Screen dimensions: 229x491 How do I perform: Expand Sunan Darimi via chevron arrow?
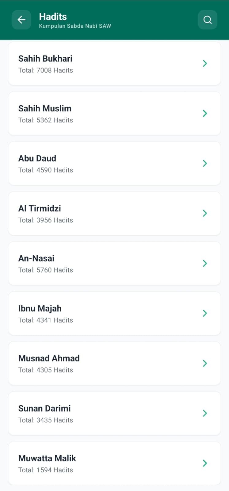coord(205,413)
